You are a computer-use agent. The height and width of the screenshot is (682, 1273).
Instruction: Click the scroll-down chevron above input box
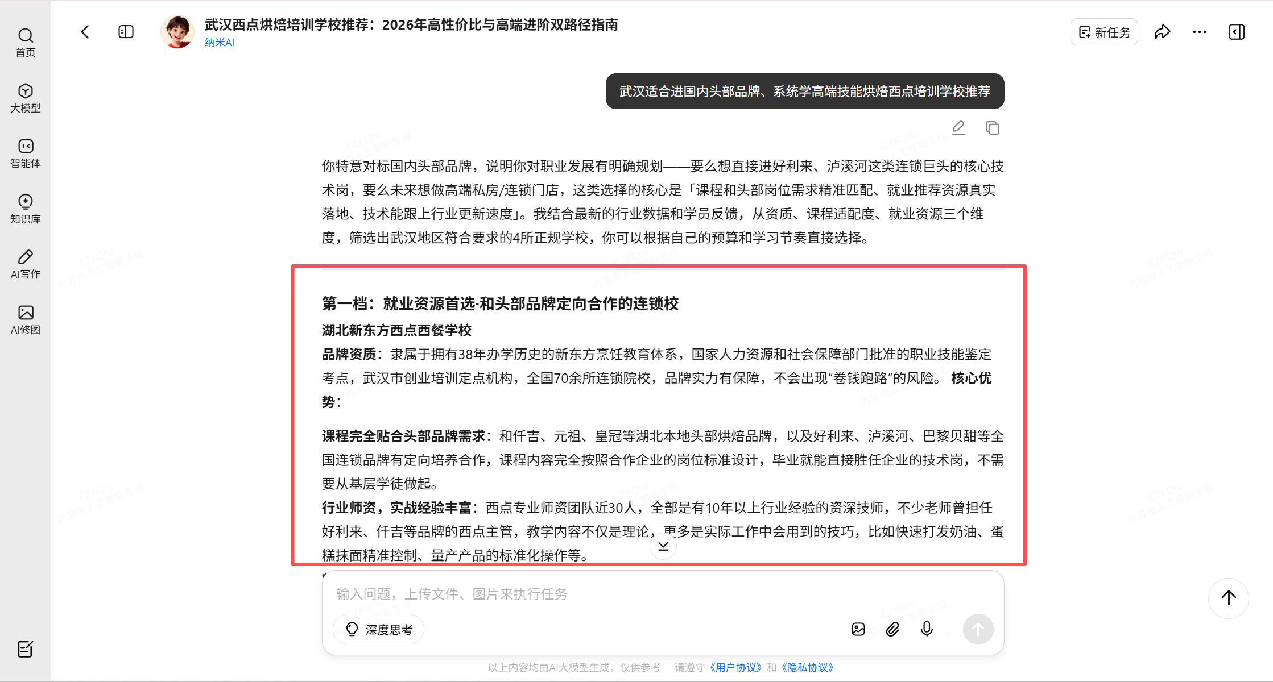pos(663,546)
